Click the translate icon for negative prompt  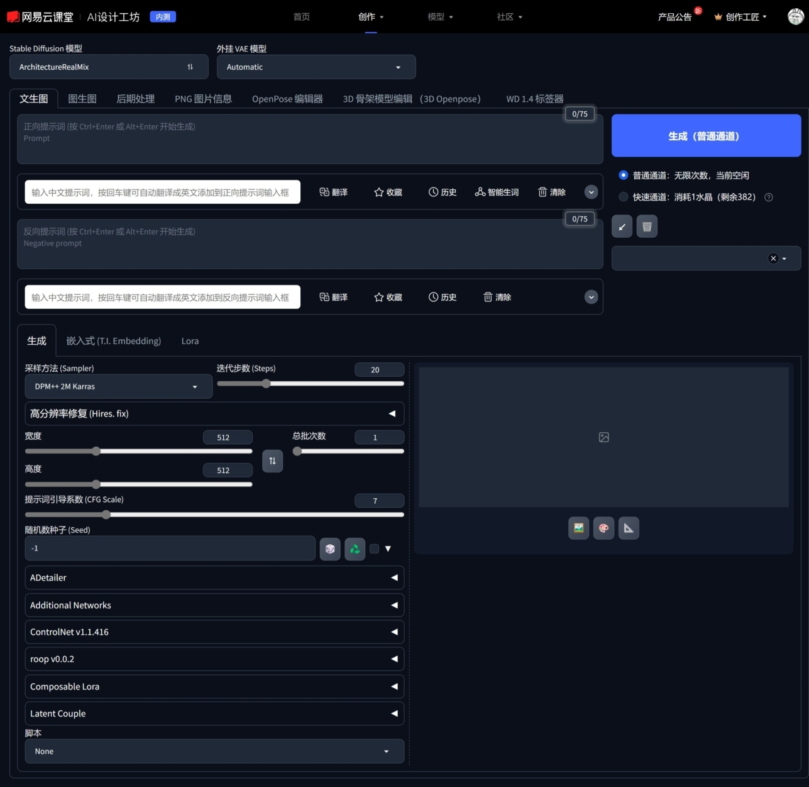pyautogui.click(x=333, y=298)
